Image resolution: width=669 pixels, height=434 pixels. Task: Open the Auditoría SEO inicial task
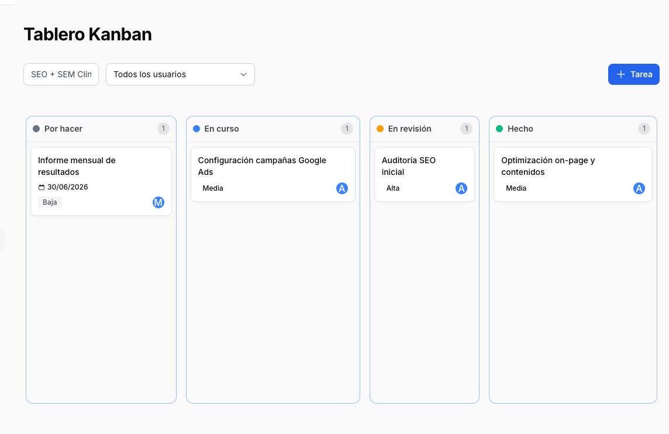point(425,174)
